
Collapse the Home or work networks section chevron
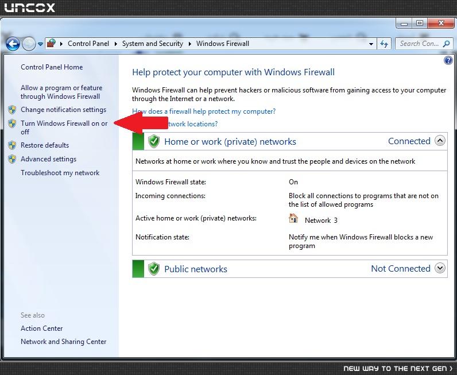coord(440,141)
